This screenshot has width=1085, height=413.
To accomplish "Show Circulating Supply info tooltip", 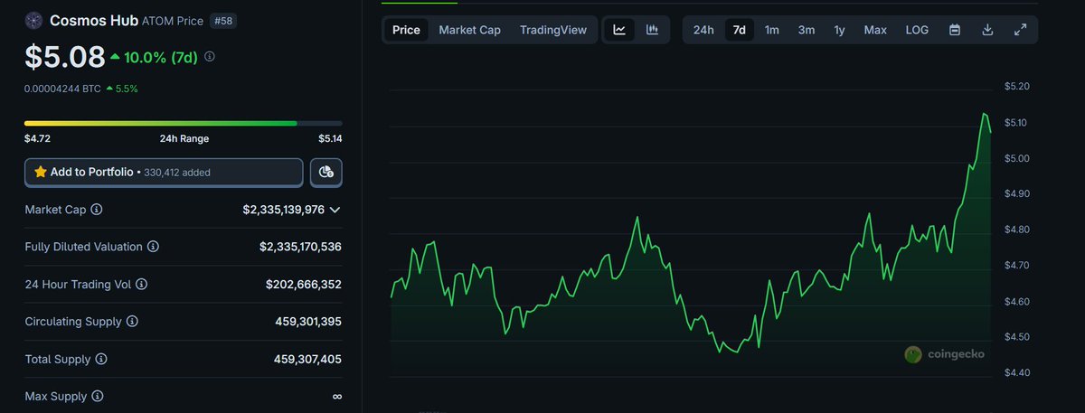I will 132,322.
